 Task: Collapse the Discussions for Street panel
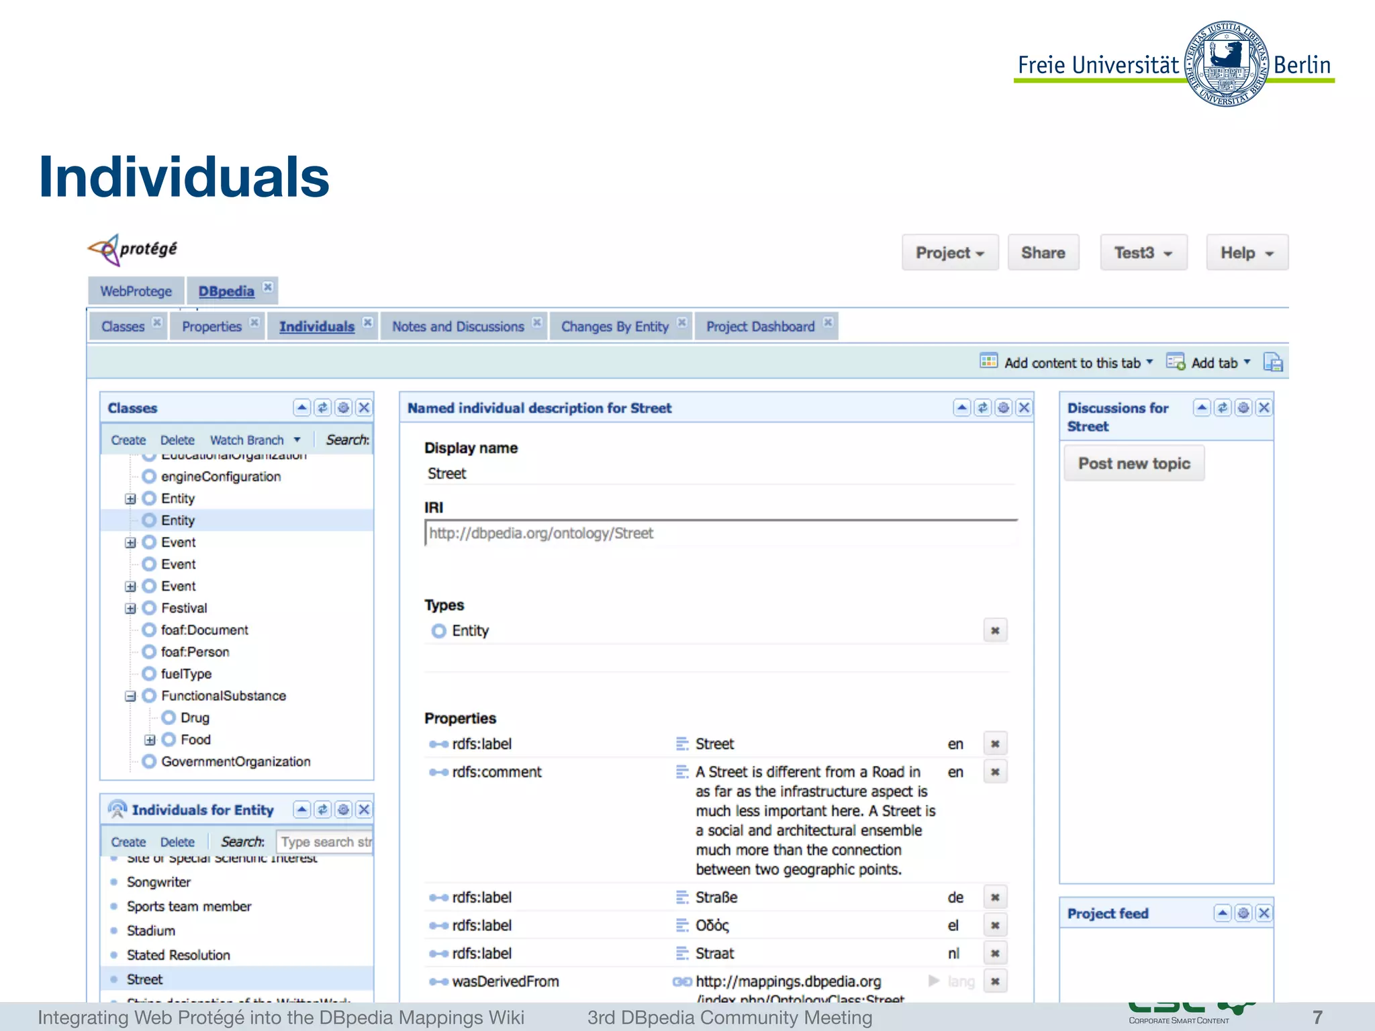tap(1202, 407)
